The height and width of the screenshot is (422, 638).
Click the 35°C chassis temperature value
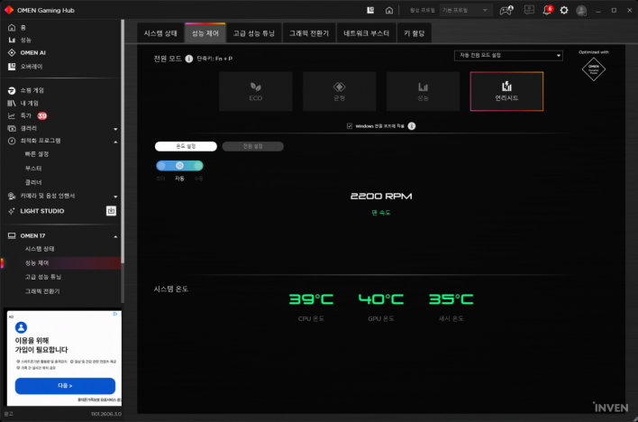pos(451,299)
